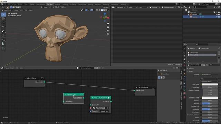221x124 pixels.
Task: Collapse the Collection tree item in outliner
Action: click(x=186, y=12)
